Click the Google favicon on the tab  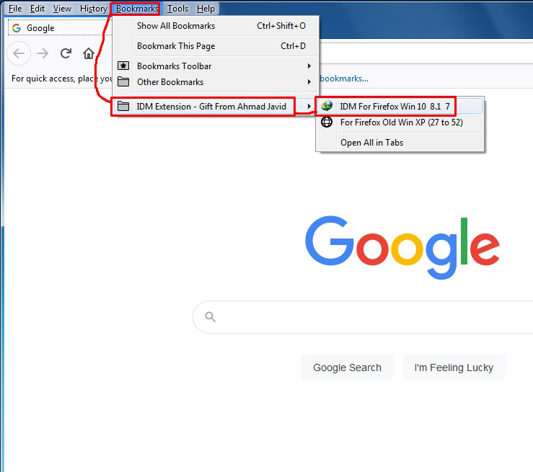[x=17, y=28]
